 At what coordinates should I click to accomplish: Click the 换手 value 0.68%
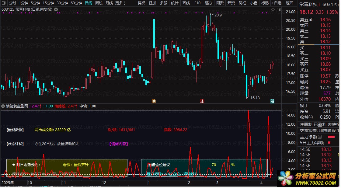click(x=325, y=106)
